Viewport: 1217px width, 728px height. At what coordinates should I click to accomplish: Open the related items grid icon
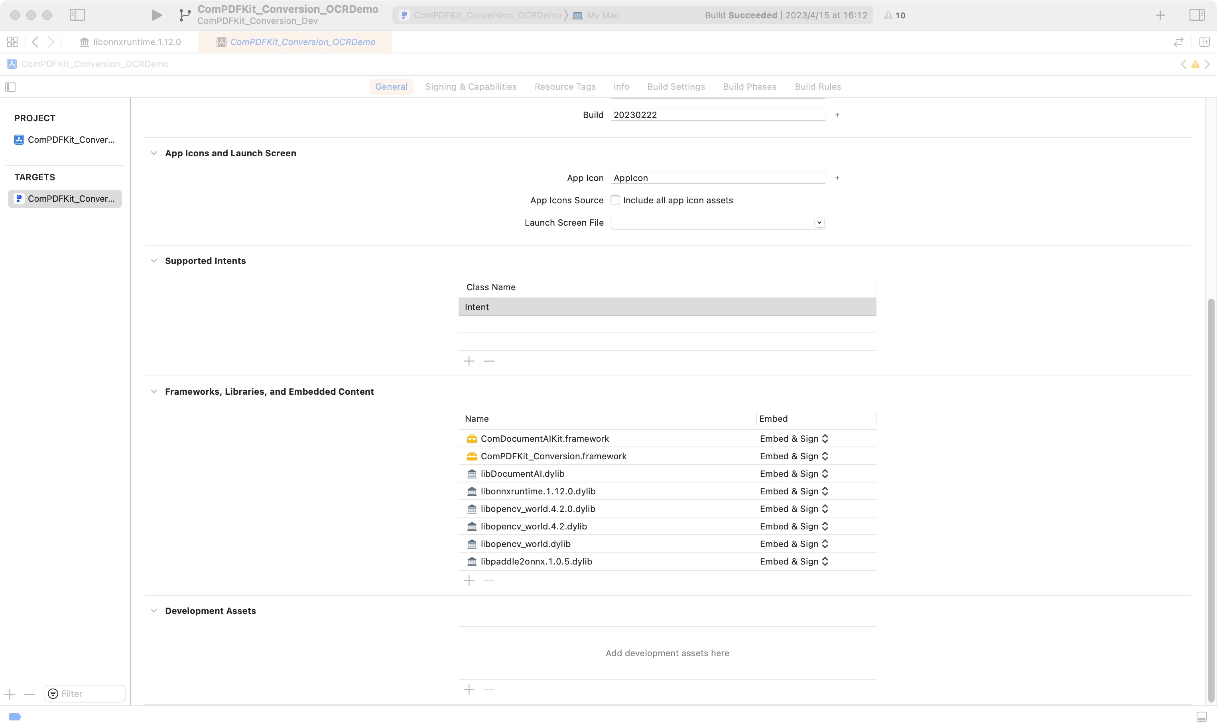pos(12,42)
